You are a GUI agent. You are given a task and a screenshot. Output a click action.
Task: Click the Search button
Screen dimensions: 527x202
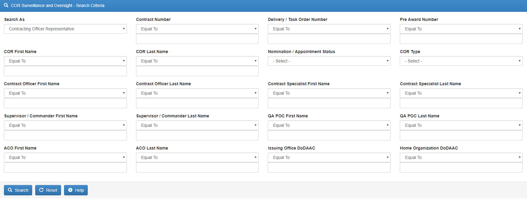[18, 190]
